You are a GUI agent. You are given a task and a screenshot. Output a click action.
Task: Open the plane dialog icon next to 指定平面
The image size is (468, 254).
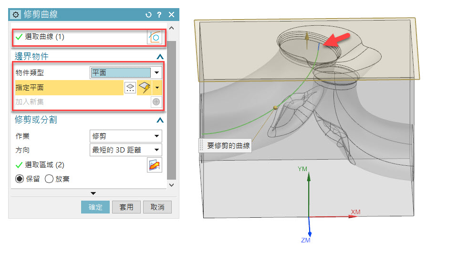(x=130, y=88)
